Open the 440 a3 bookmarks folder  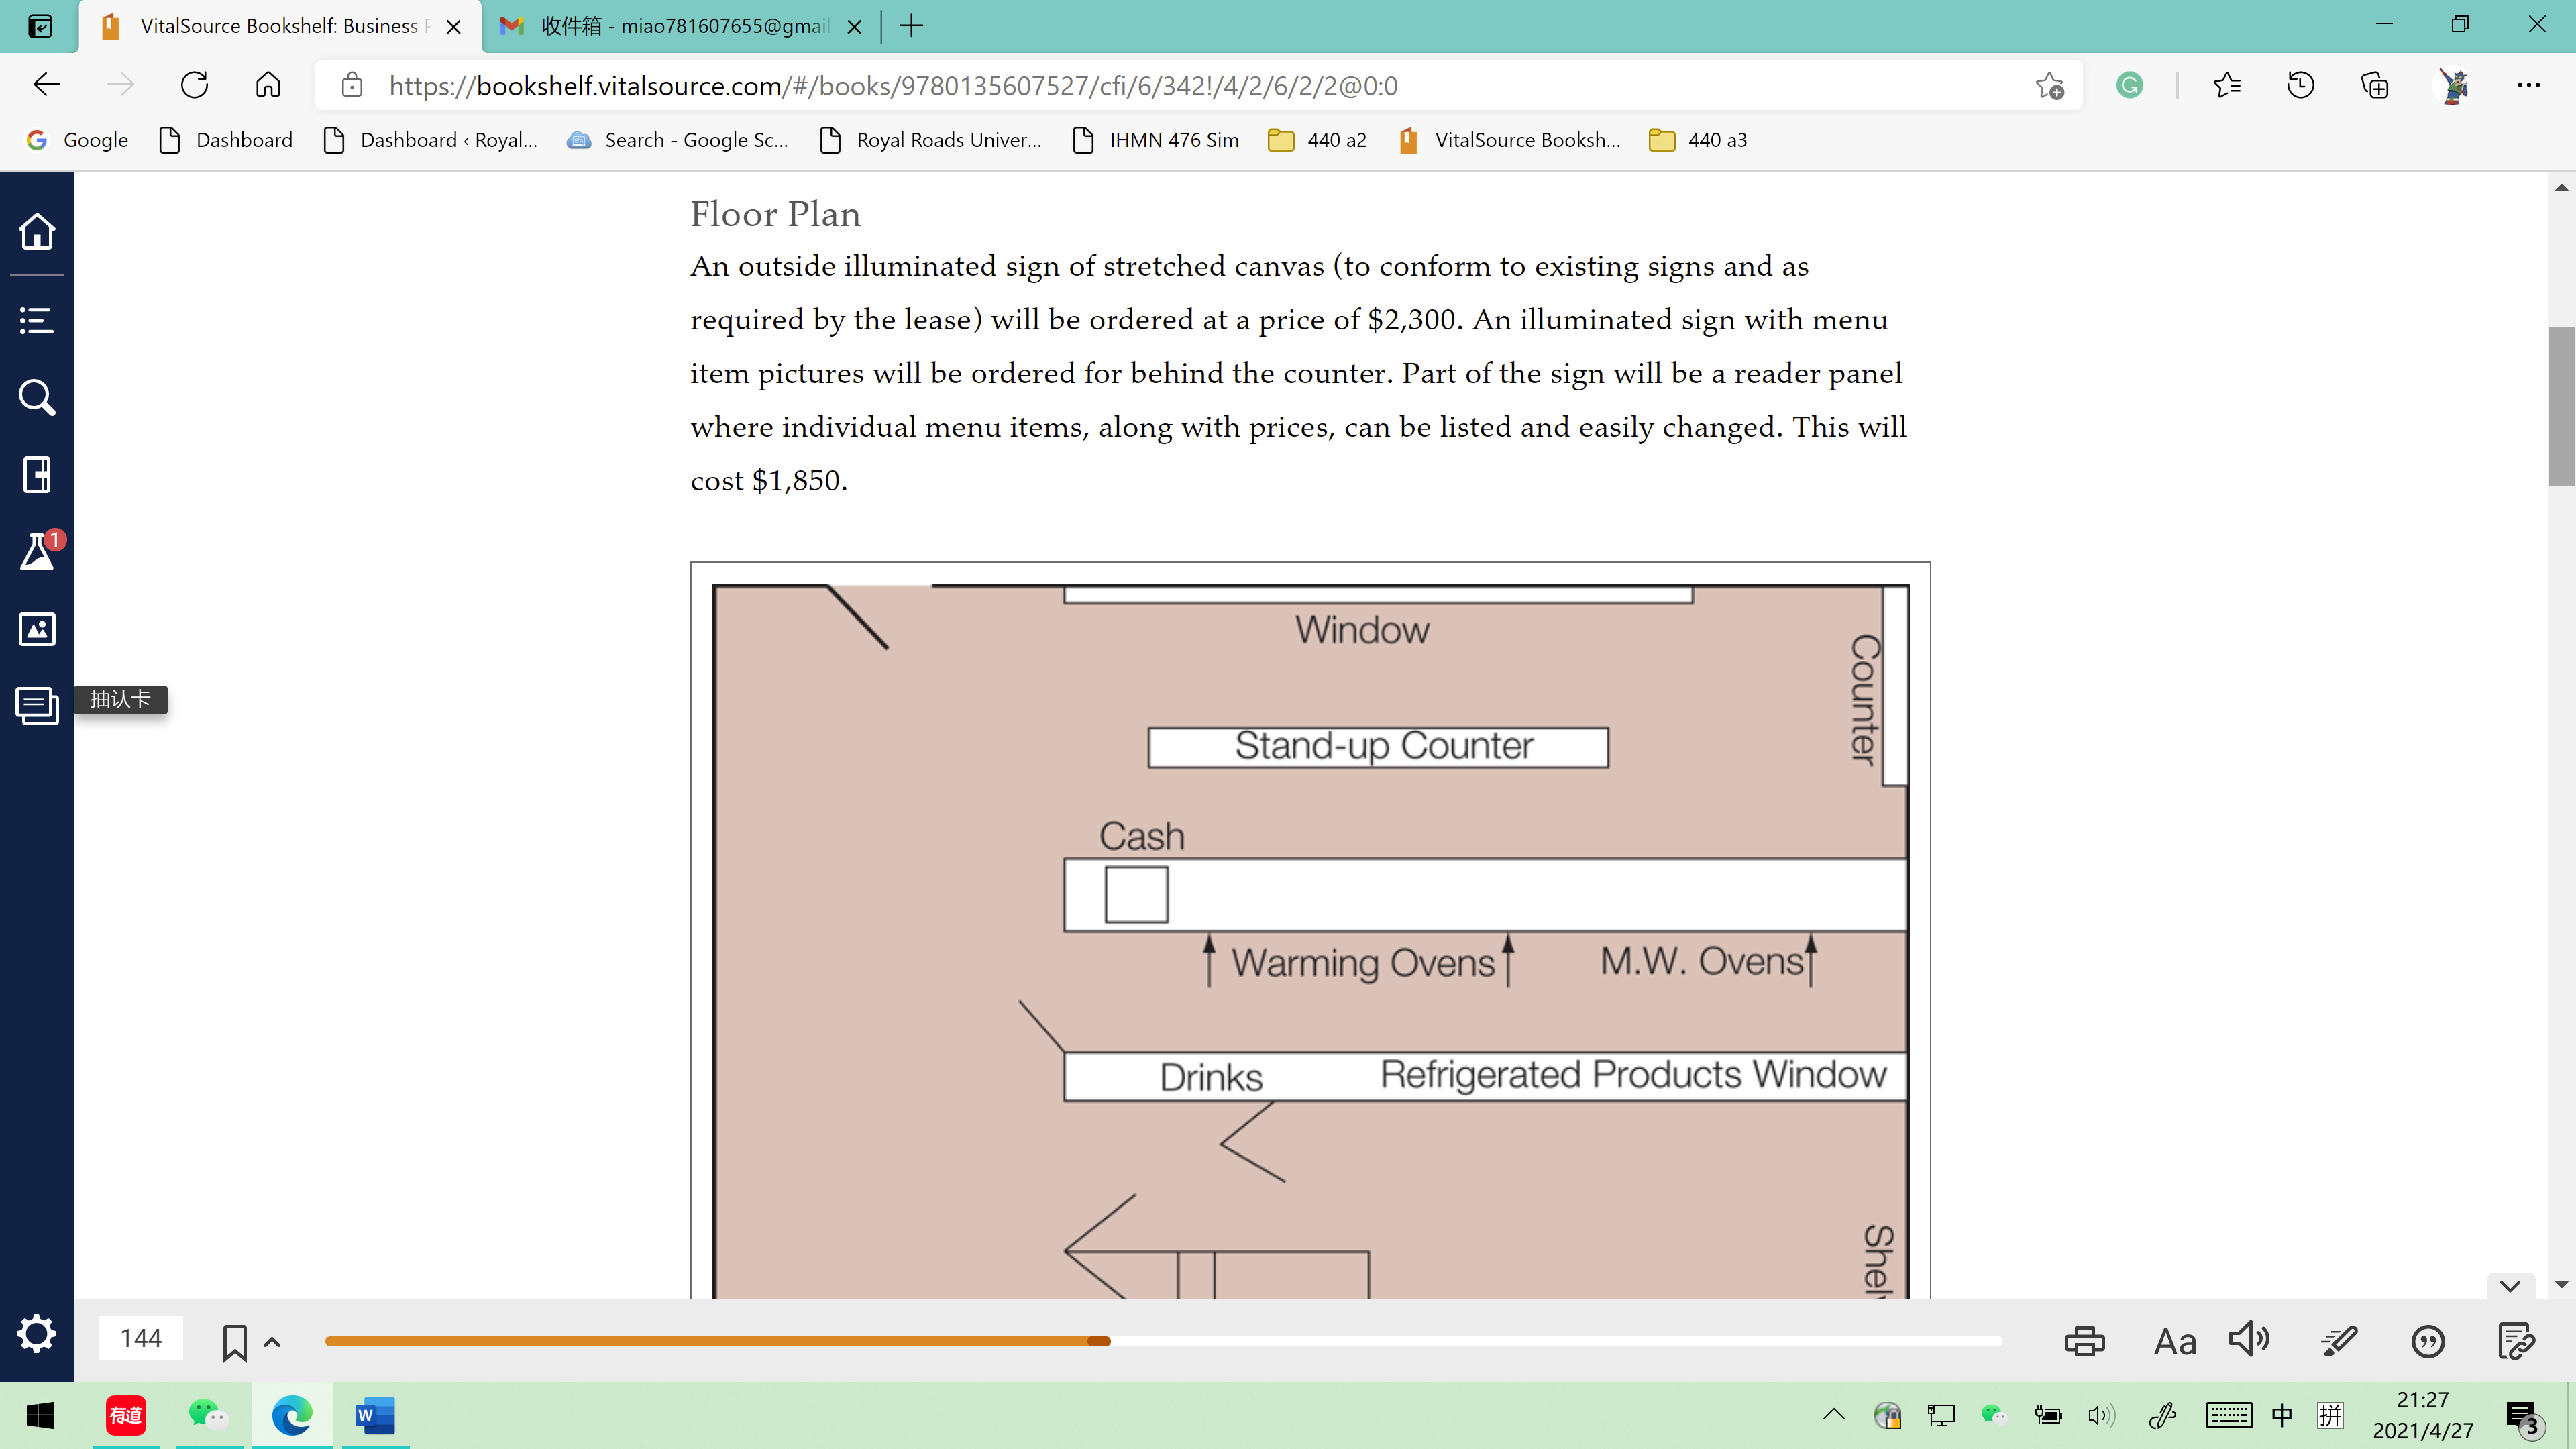[x=1698, y=140]
